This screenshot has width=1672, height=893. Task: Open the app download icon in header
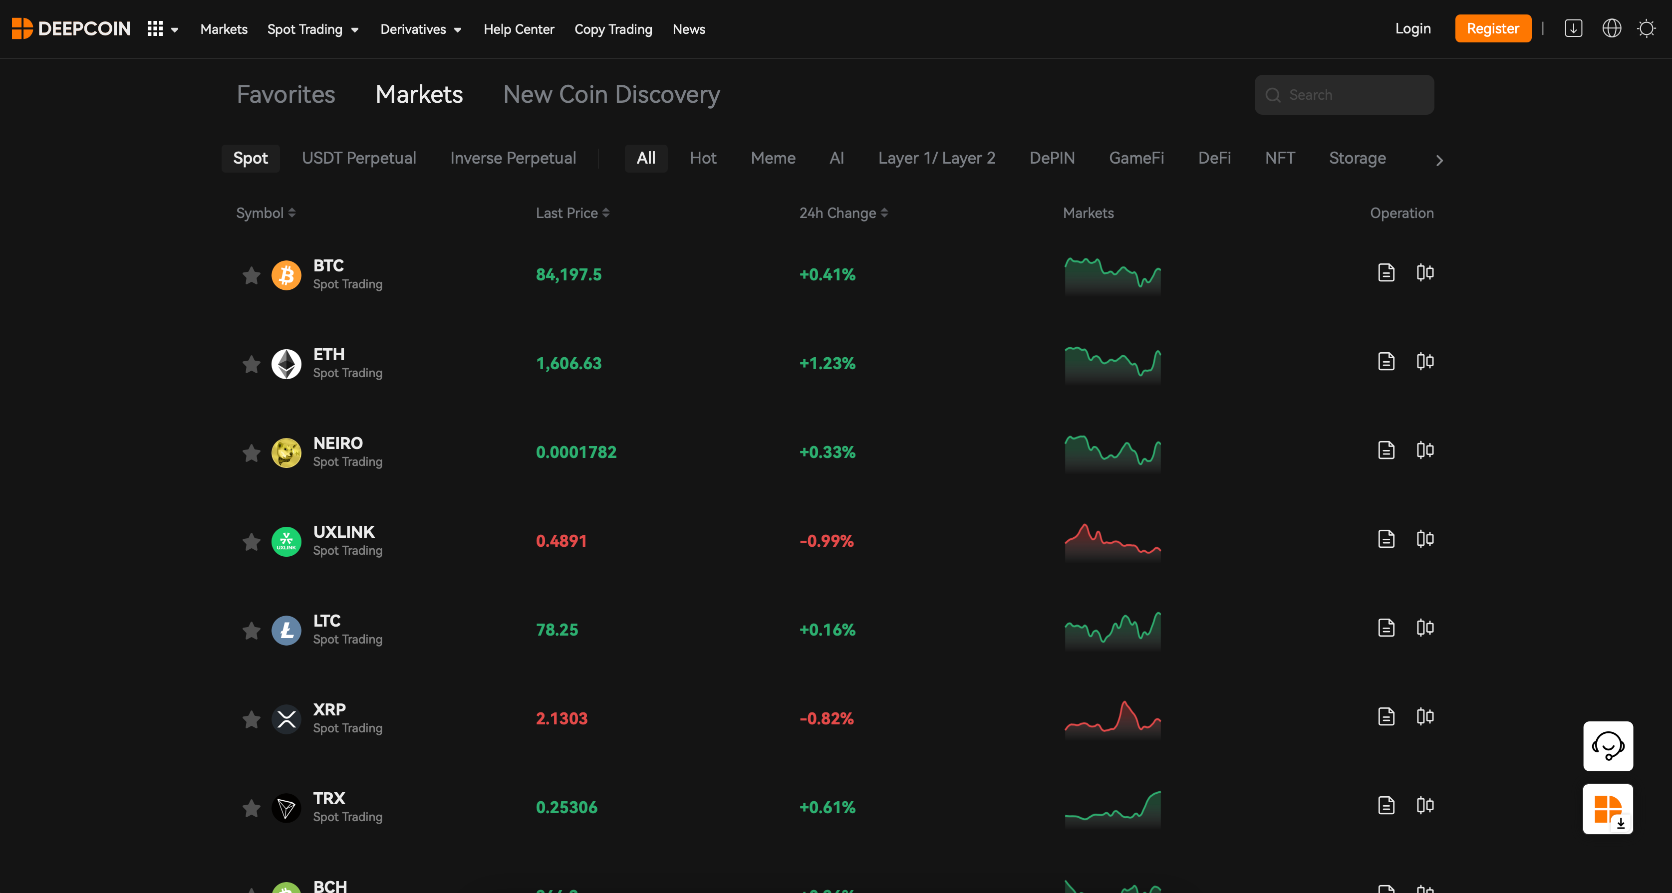1573,28
